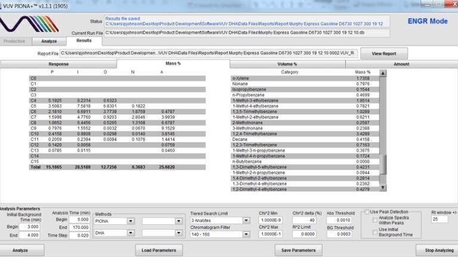458x257 pixels.
Task: Select the n-Butylbenzene row
Action: click(305, 161)
